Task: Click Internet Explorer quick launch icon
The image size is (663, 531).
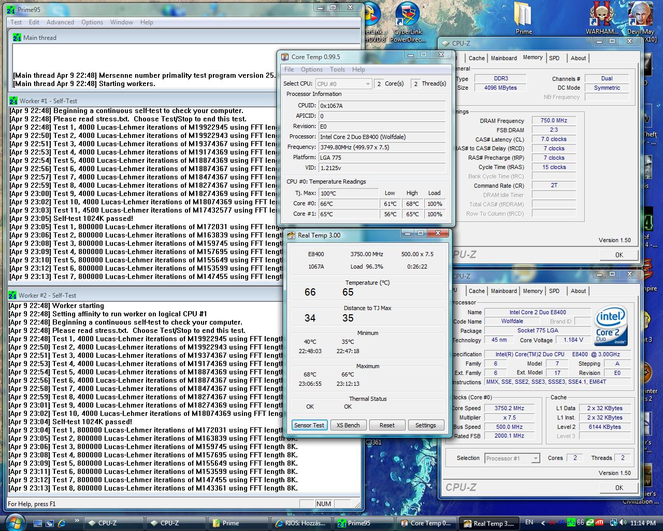Action: tap(62, 523)
